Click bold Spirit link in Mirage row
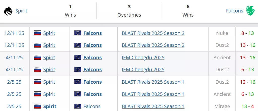Viewport: 258px width, 111px height. [50, 106]
